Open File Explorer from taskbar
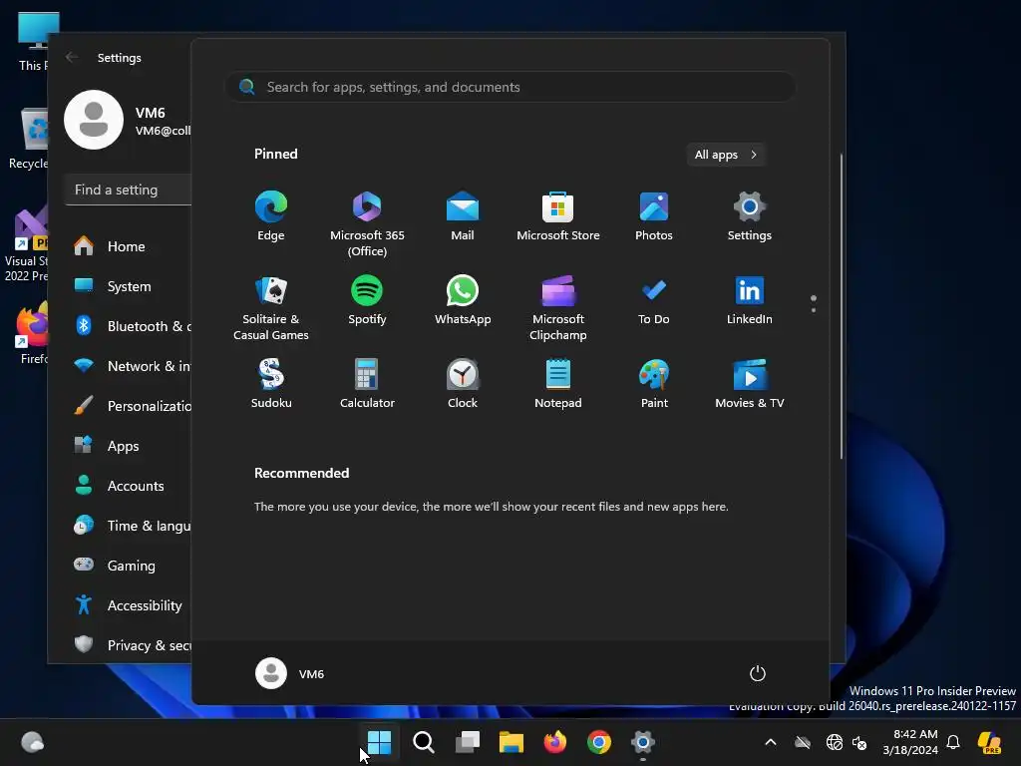Screen dimensions: 1021x766 click(511, 742)
